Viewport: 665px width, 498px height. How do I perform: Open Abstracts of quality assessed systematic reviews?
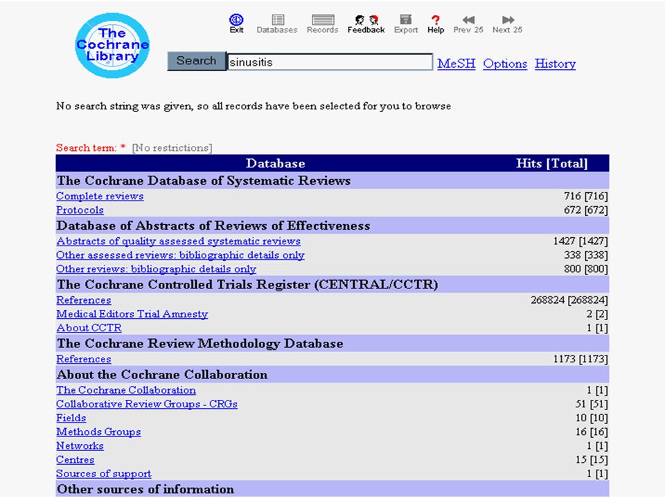pyautogui.click(x=179, y=241)
